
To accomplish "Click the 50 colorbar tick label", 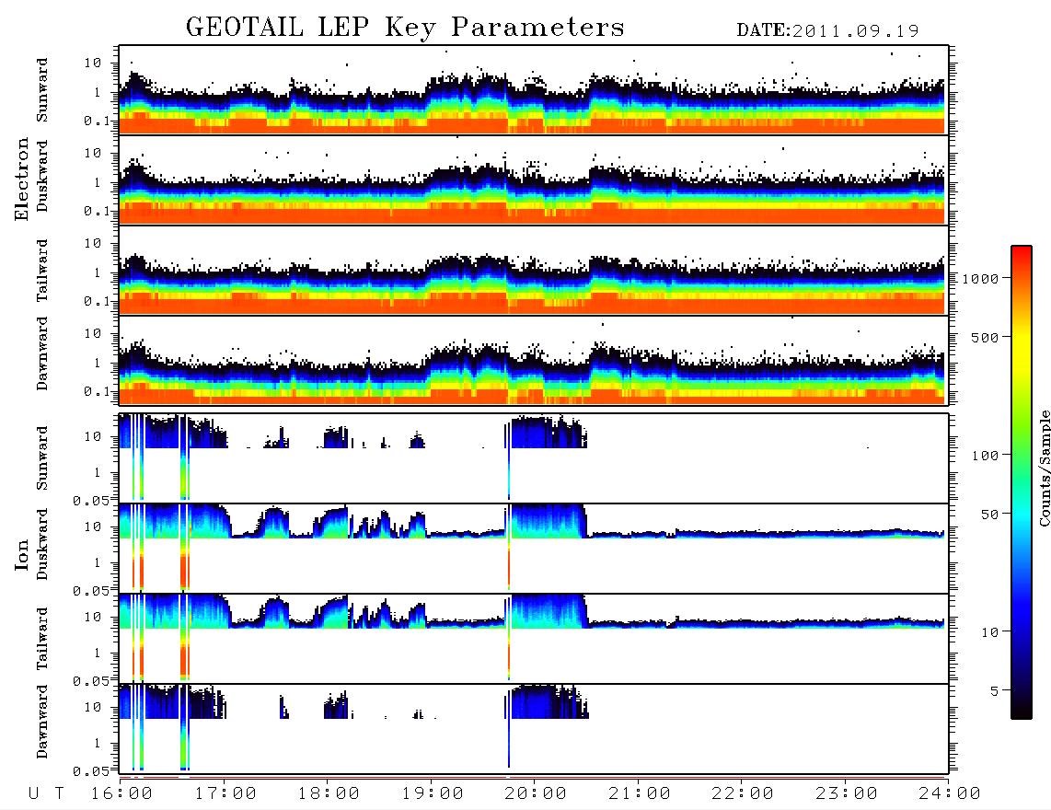I will click(x=989, y=515).
